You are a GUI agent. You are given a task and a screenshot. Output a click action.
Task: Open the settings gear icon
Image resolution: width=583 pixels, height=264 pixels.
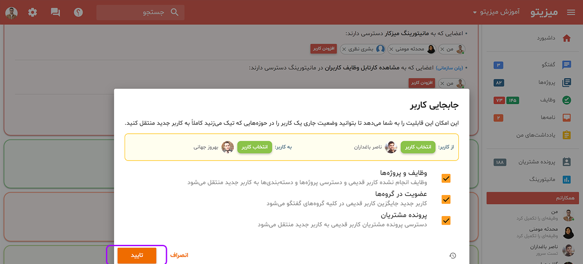32,12
